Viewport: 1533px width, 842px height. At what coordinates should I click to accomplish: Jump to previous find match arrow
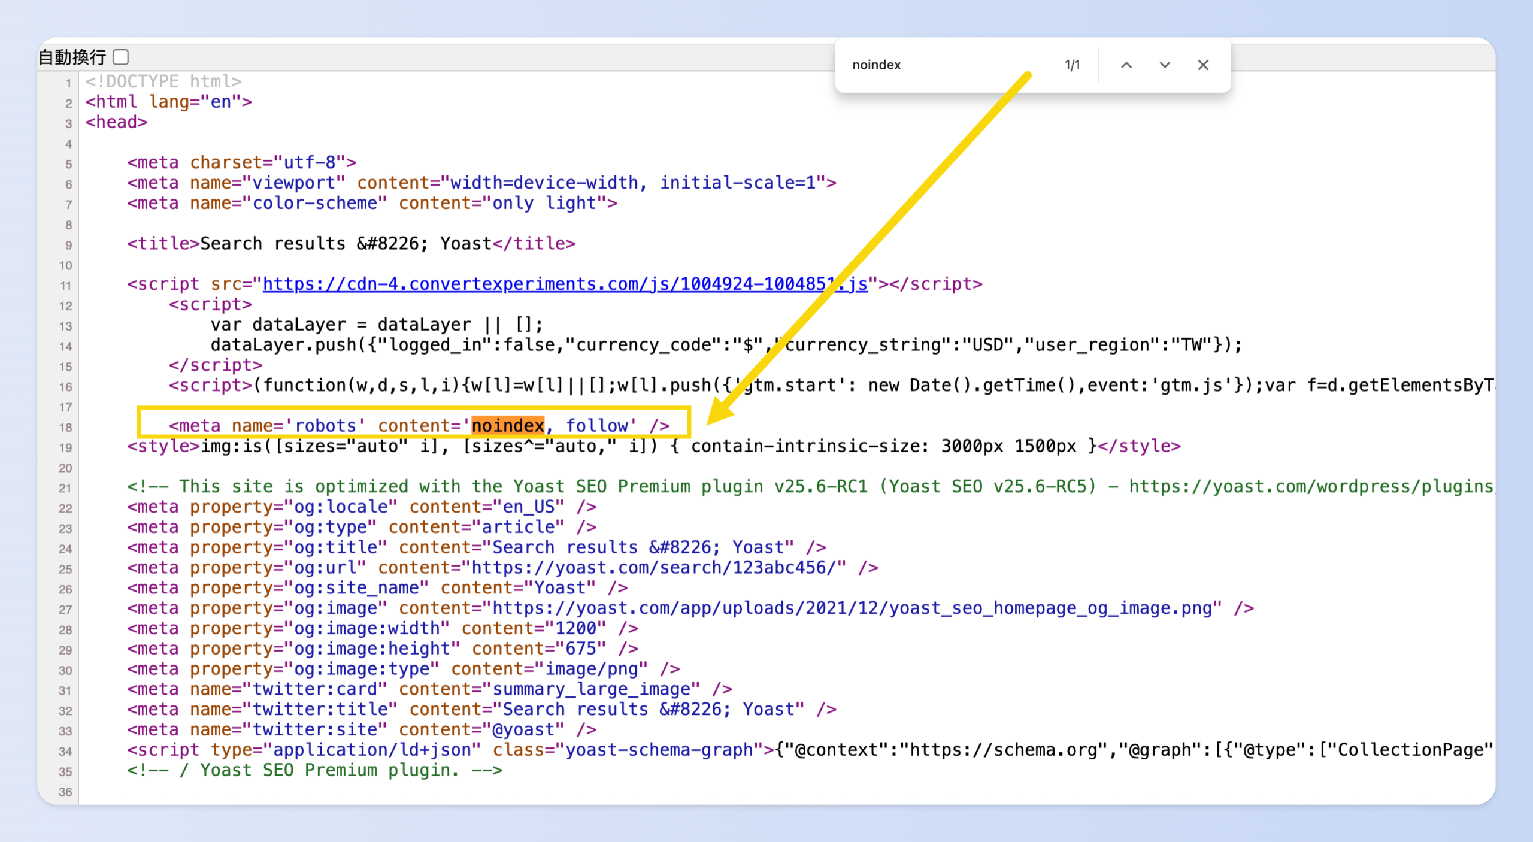tap(1126, 65)
